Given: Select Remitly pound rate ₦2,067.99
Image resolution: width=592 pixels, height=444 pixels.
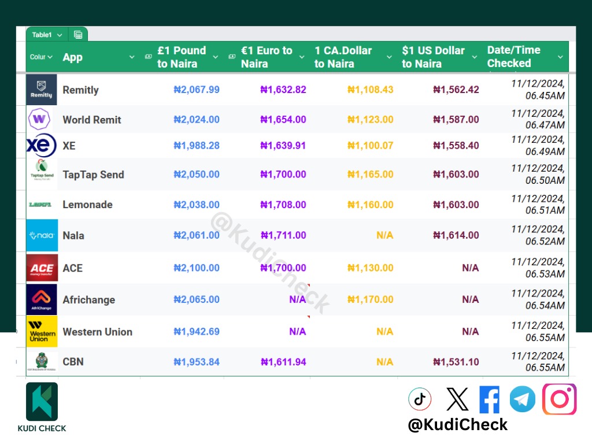Looking at the screenshot, I should (x=197, y=90).
